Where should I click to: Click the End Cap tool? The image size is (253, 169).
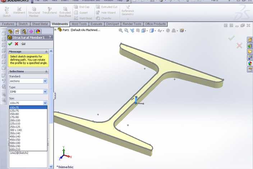coord(82,7)
